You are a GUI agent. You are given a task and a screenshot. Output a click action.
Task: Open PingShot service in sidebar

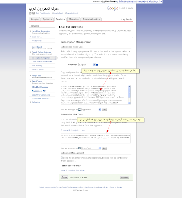[36, 76]
